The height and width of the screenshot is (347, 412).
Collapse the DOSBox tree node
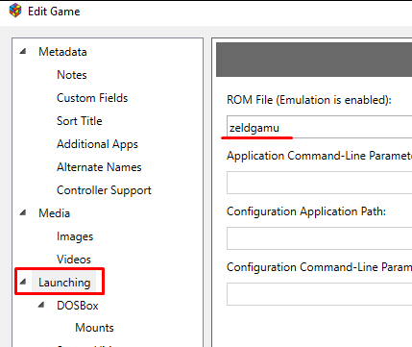pyautogui.click(x=41, y=305)
